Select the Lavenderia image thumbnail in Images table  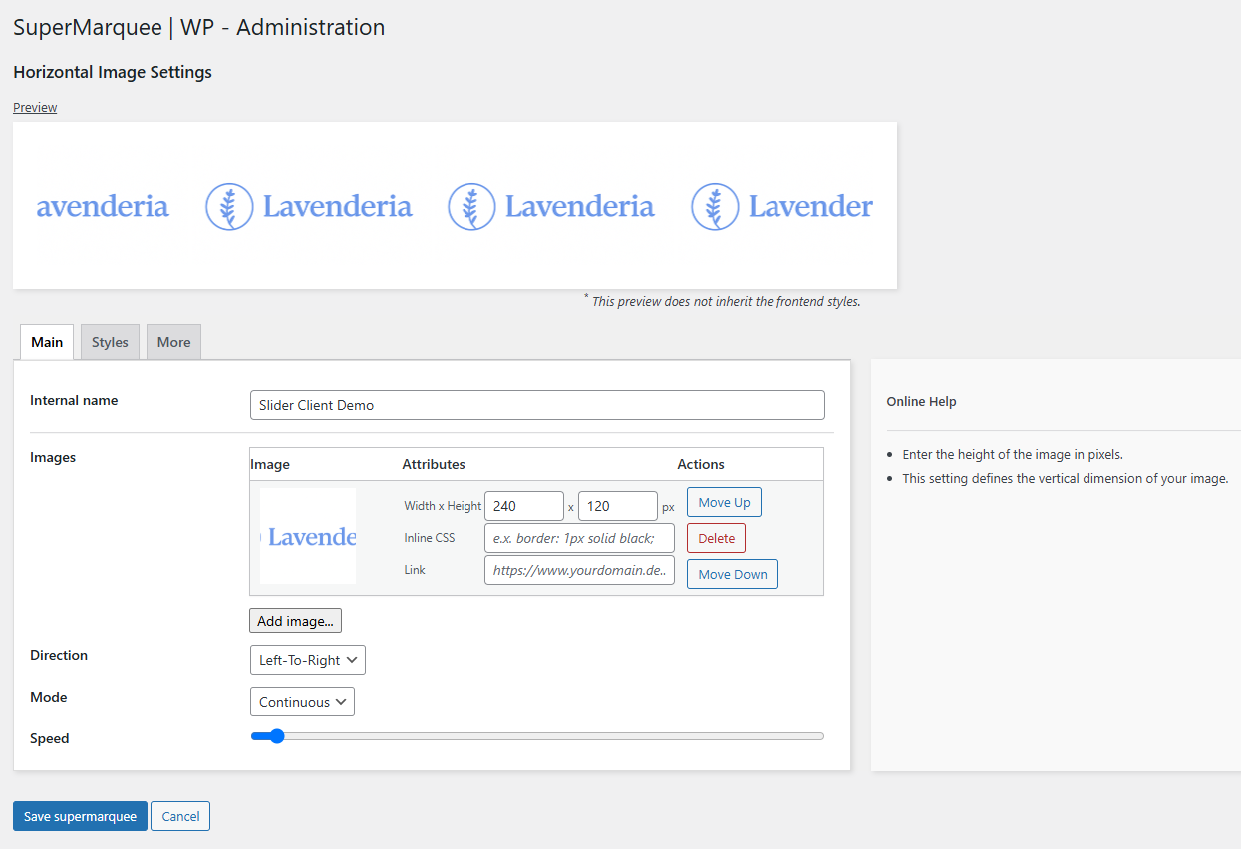click(308, 537)
